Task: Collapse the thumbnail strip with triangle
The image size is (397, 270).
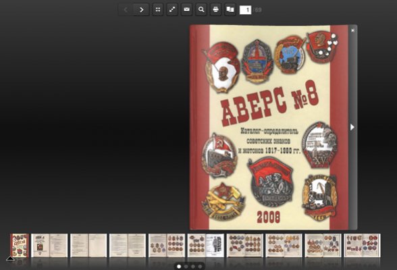Action: [x=10, y=259]
